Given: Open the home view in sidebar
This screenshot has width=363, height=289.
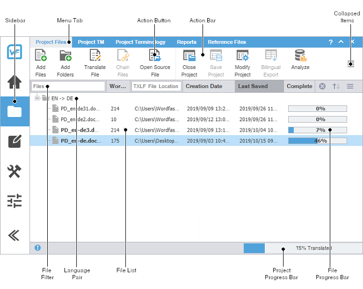Looking at the screenshot, I should (15, 81).
